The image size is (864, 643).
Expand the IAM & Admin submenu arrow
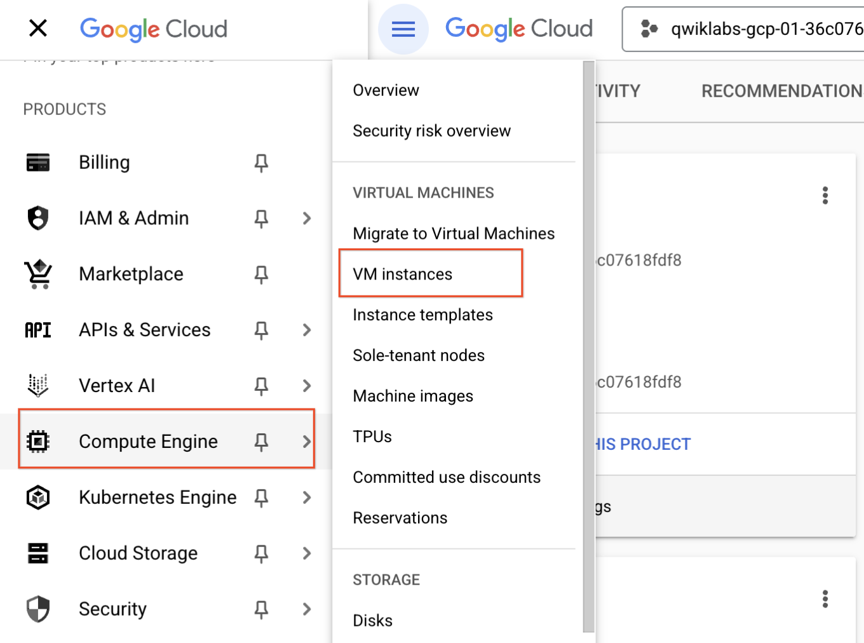click(307, 218)
